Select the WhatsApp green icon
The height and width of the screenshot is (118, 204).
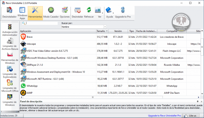click(23, 86)
